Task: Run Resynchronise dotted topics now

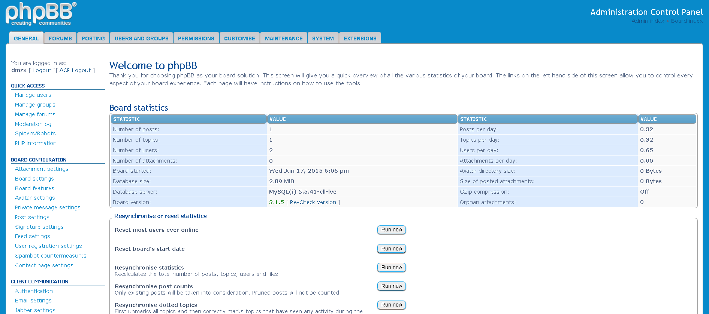Action: [392, 305]
